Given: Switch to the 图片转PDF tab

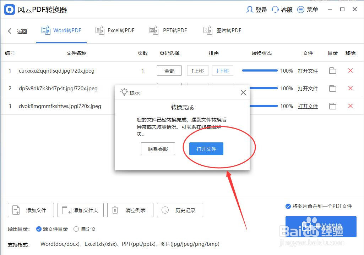Looking at the screenshot, I should pos(222,30).
